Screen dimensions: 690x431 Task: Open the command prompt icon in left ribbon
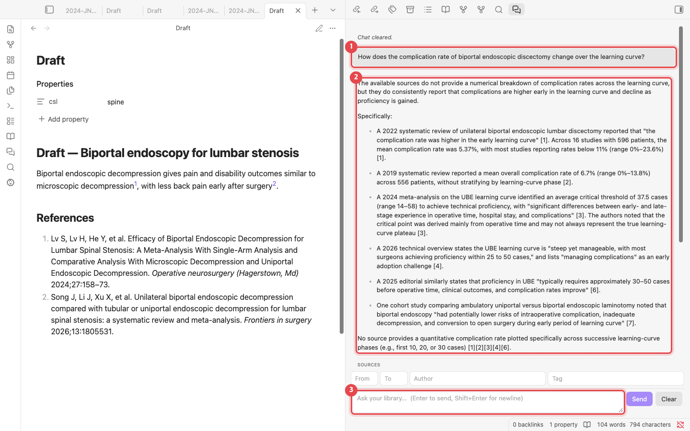tap(11, 106)
